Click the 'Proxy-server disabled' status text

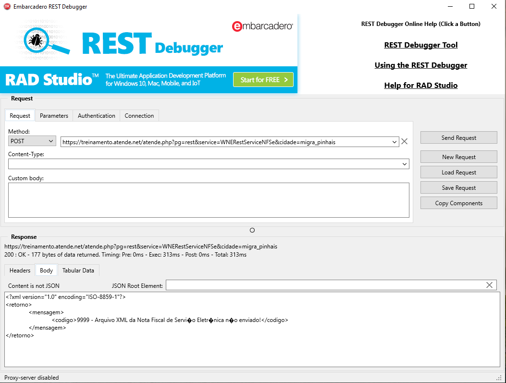32,378
